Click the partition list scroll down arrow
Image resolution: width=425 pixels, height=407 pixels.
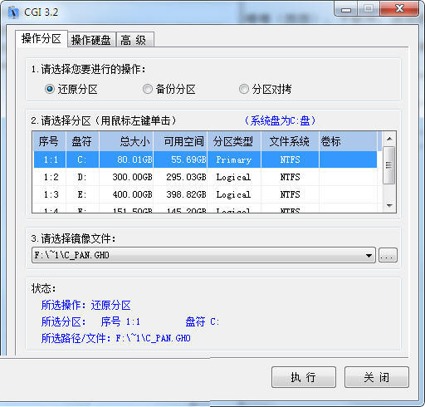[389, 206]
